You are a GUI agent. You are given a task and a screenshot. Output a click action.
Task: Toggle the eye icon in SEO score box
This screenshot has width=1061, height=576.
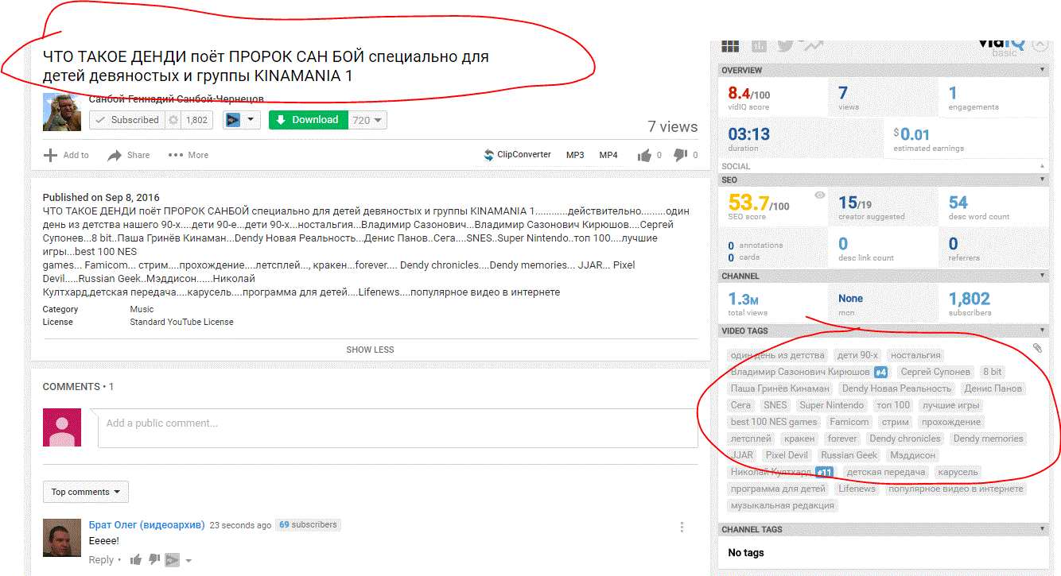(820, 195)
